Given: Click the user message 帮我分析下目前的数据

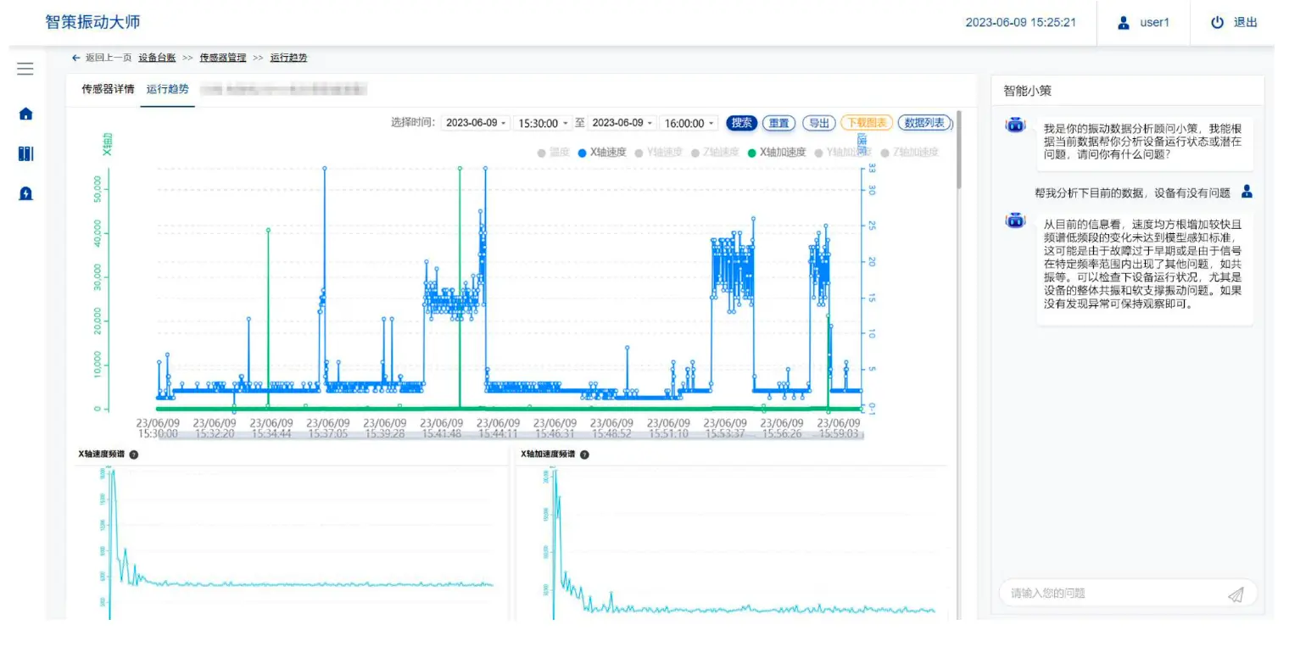Looking at the screenshot, I should 1132,193.
